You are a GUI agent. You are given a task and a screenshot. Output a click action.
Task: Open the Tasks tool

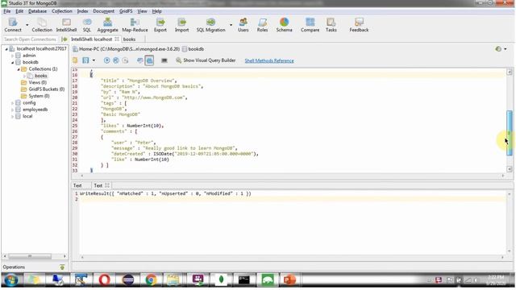331,25
